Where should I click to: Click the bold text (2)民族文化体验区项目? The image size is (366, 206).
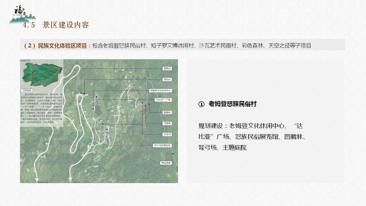[x=55, y=45]
